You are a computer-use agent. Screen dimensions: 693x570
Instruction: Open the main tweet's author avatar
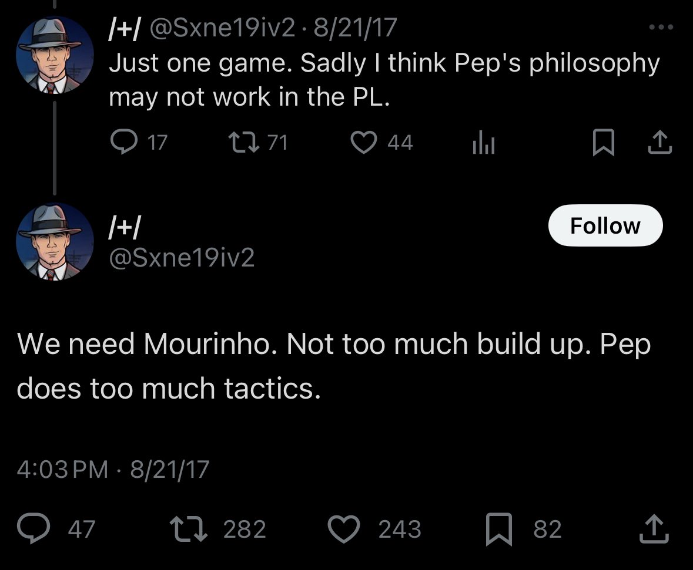55,242
